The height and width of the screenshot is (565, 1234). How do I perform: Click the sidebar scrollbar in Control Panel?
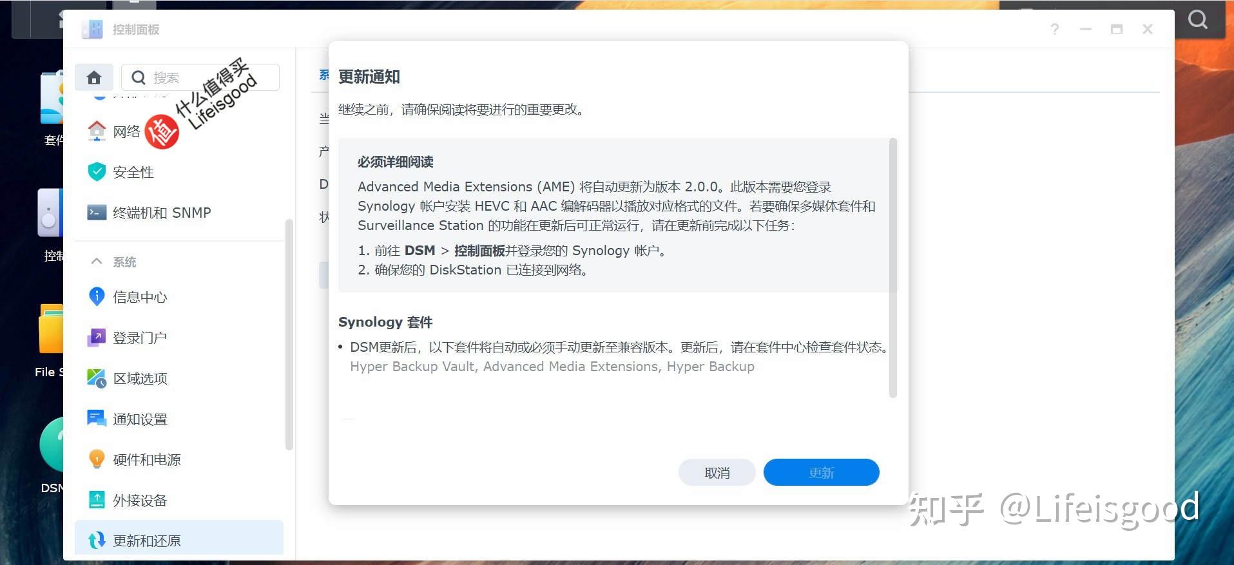tap(289, 335)
